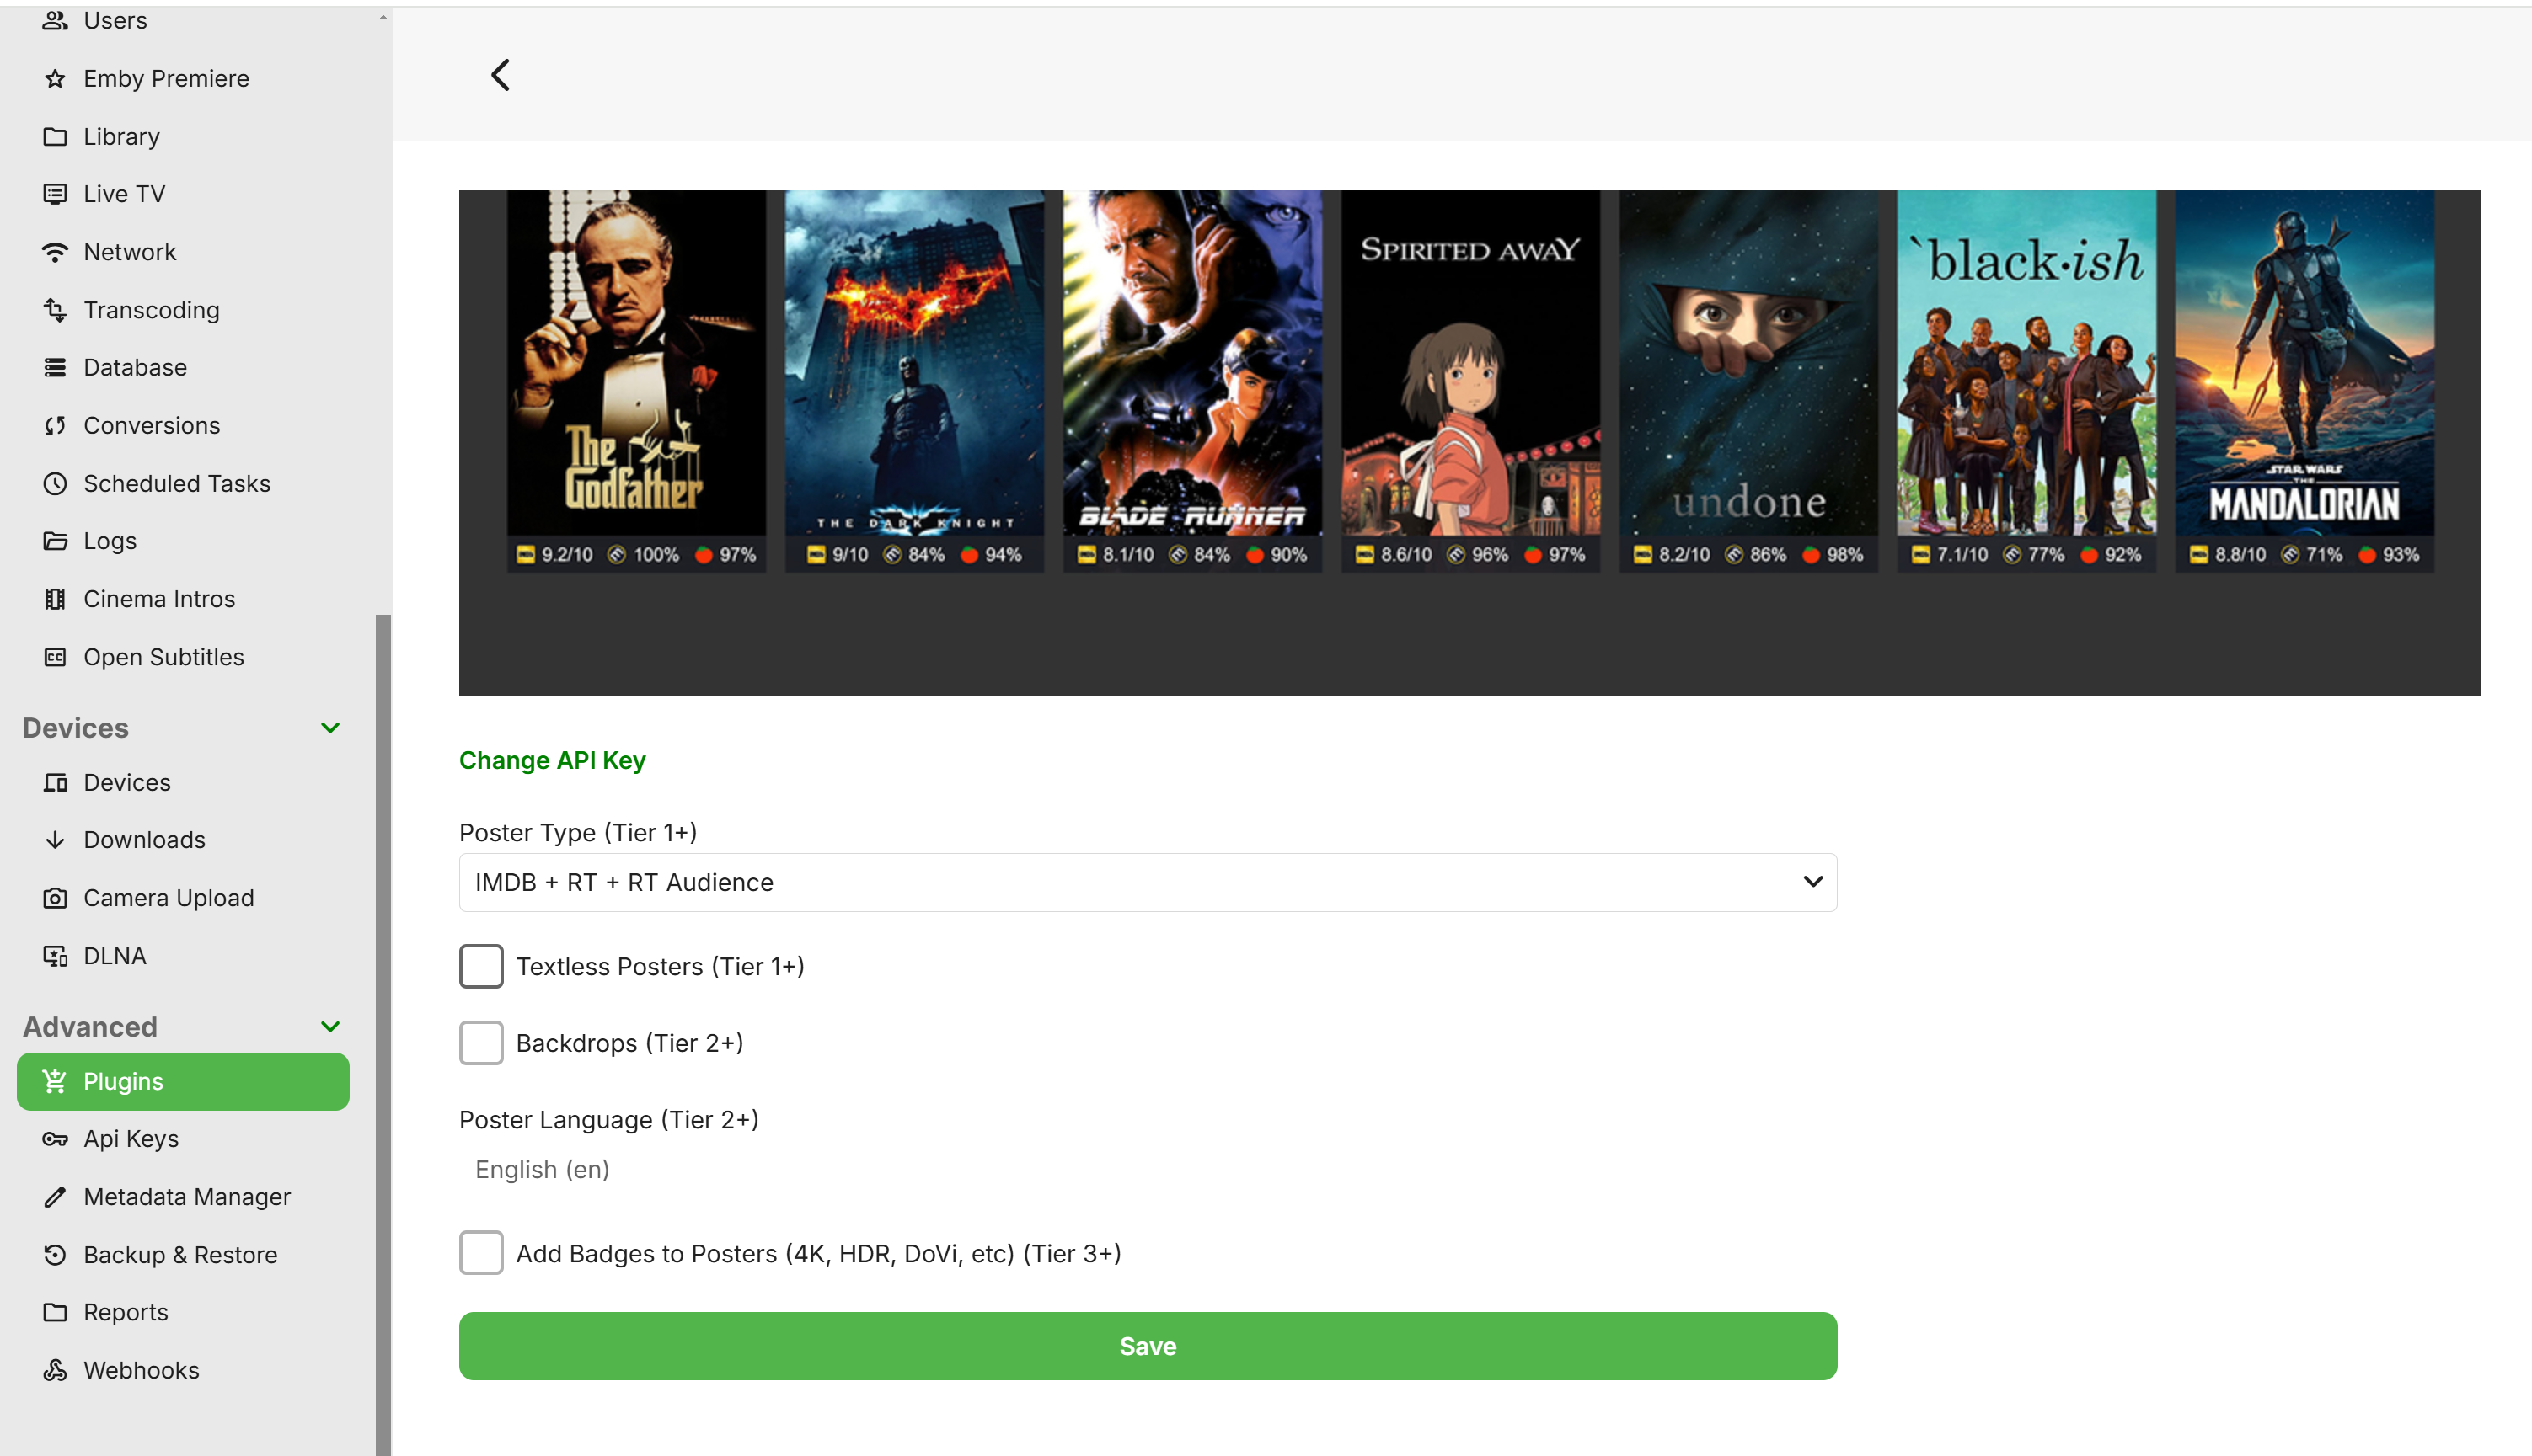Click the Transcoding sidebar icon
The height and width of the screenshot is (1456, 2532).
click(x=55, y=310)
